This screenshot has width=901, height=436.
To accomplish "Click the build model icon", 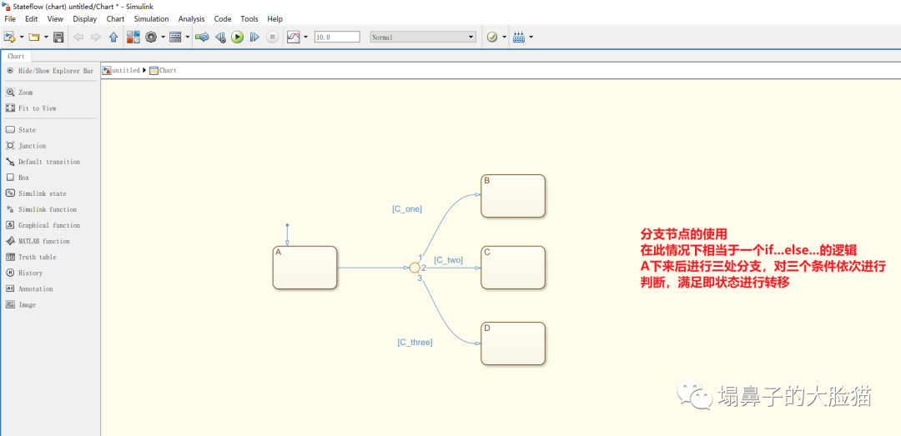I will [x=519, y=38].
